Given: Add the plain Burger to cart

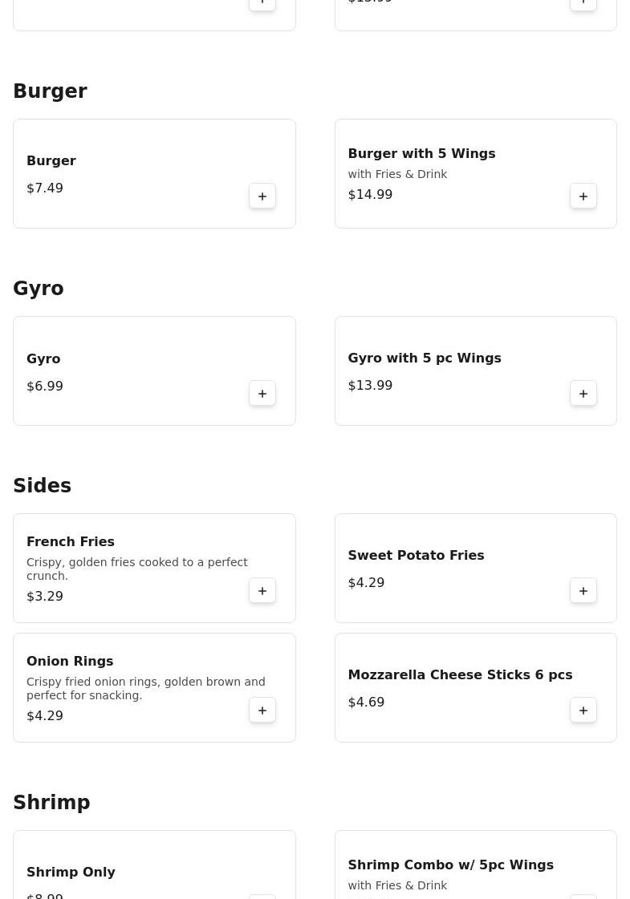Looking at the screenshot, I should (262, 196).
